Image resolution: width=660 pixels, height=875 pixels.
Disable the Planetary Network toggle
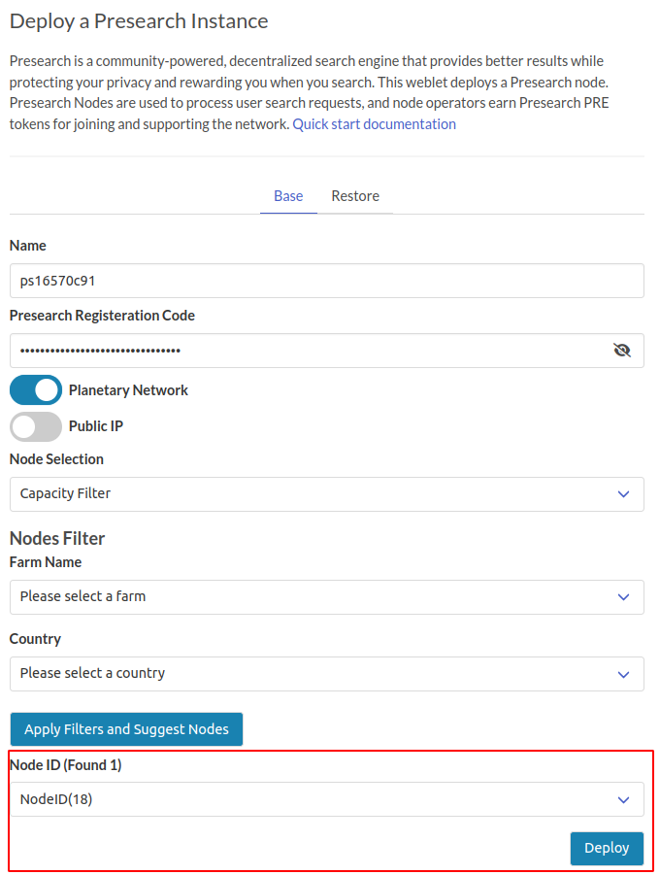pyautogui.click(x=35, y=389)
